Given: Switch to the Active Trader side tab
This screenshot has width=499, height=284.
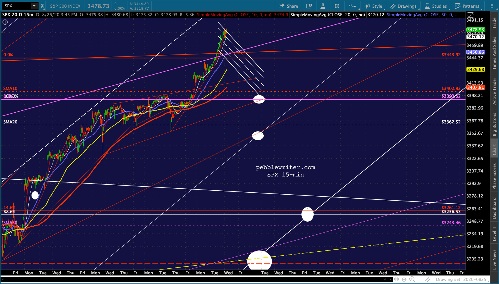Looking at the screenshot, I should point(494,91).
